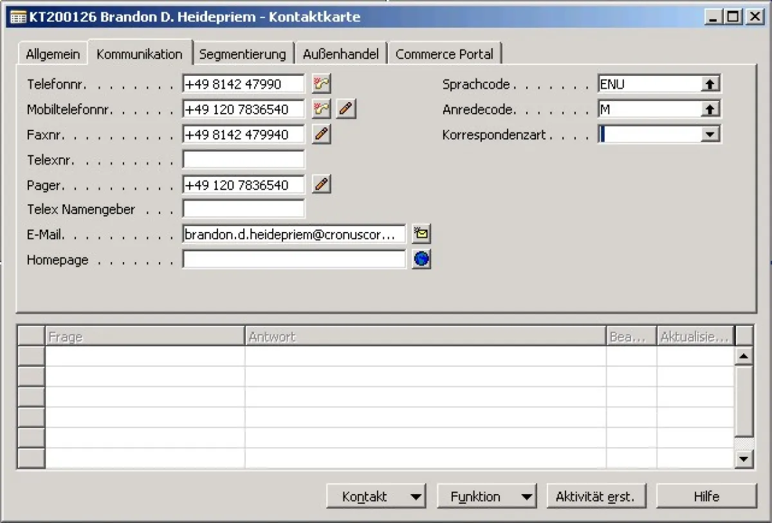Click the globe icon next to Homepage
The width and height of the screenshot is (772, 523).
(x=421, y=258)
